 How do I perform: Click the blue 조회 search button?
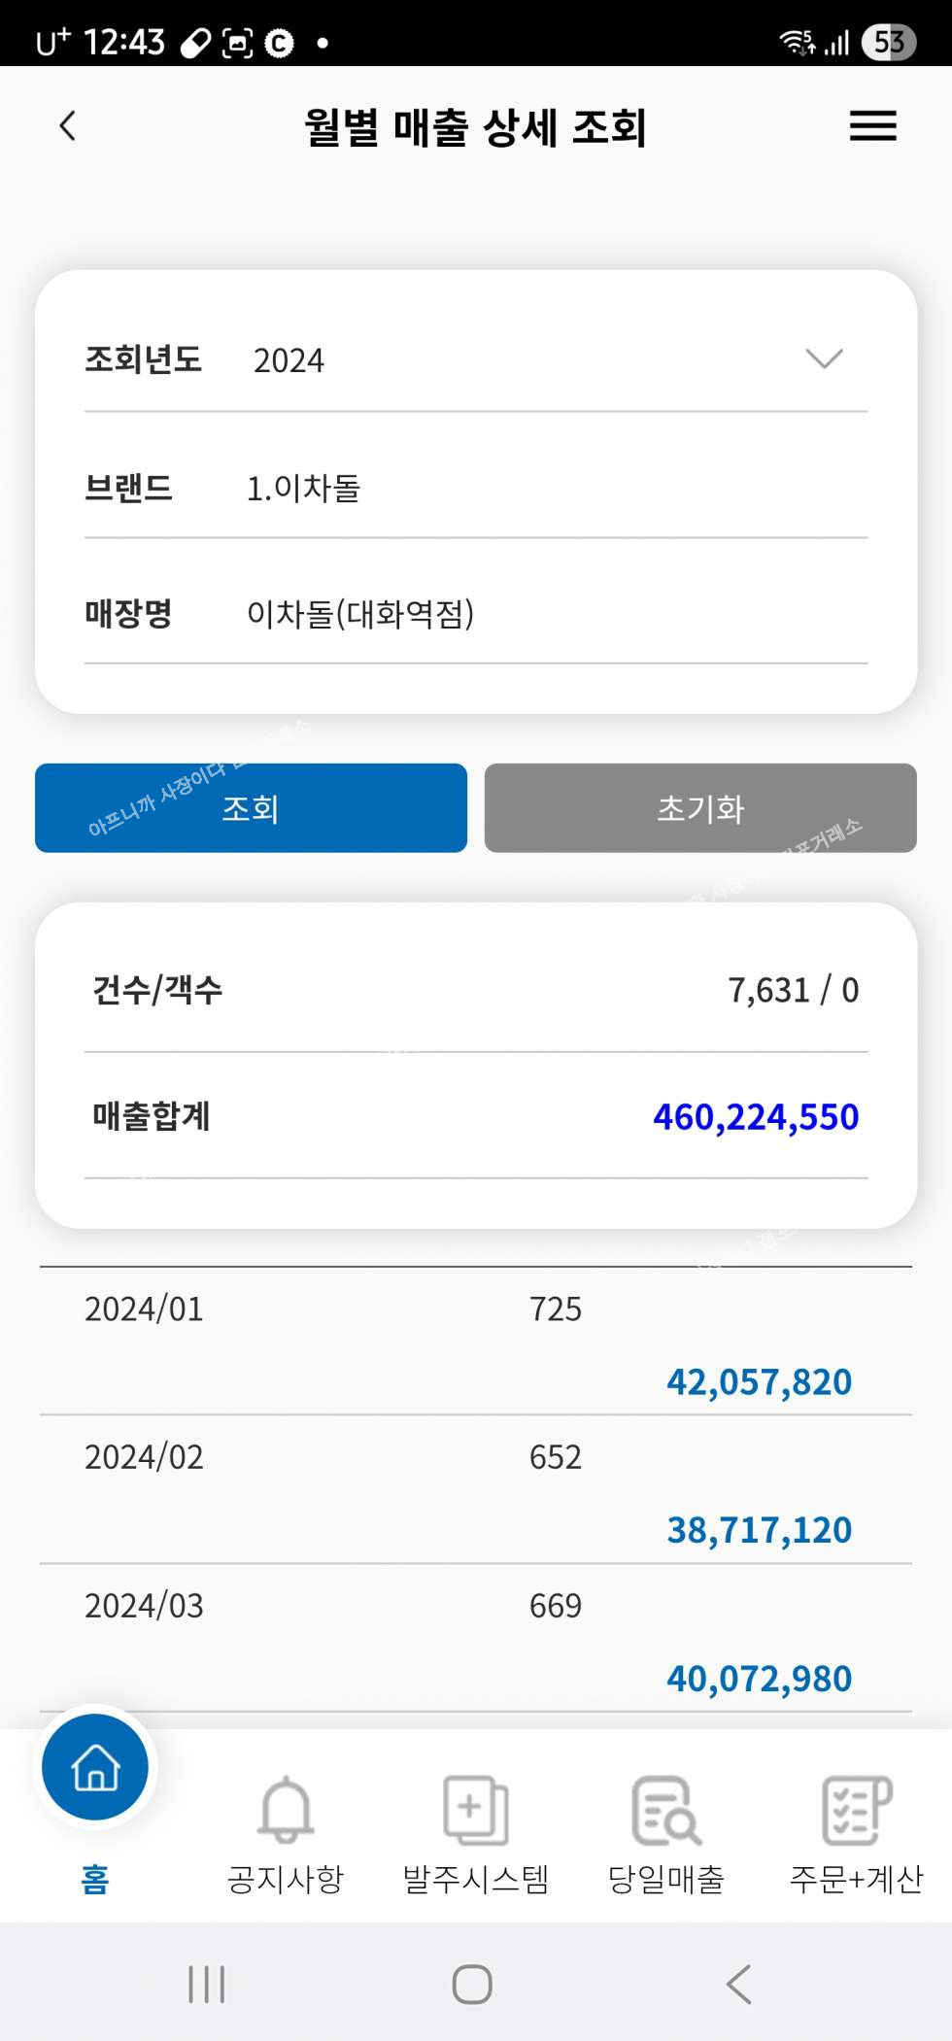(251, 808)
